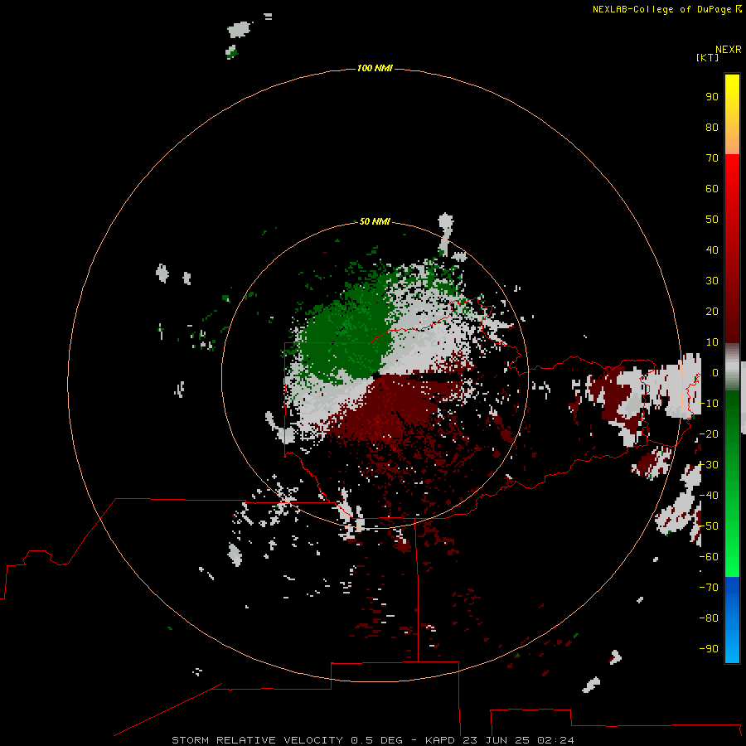Click the 23 JUN 25 date in caption

tap(497, 740)
